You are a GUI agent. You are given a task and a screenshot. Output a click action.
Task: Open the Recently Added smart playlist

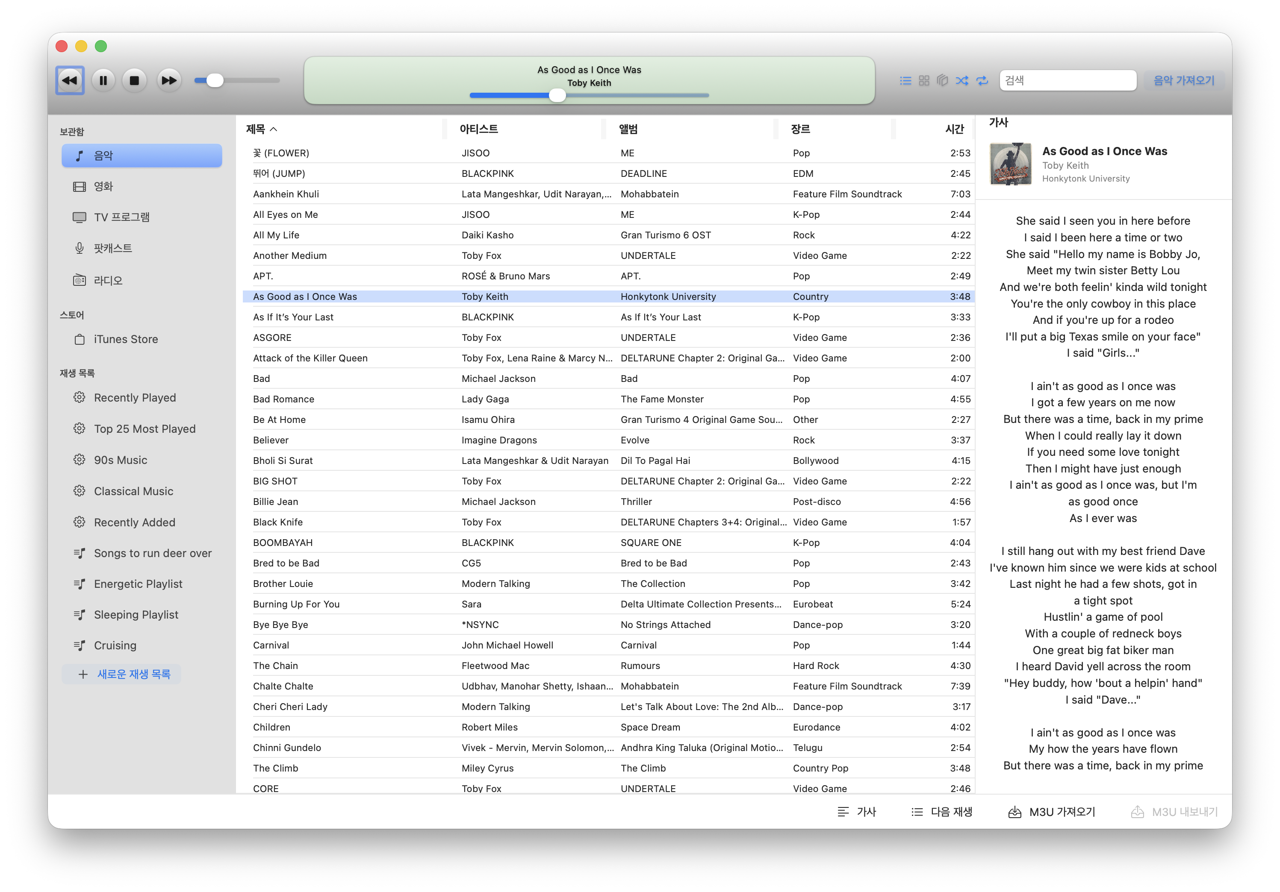[142, 522]
